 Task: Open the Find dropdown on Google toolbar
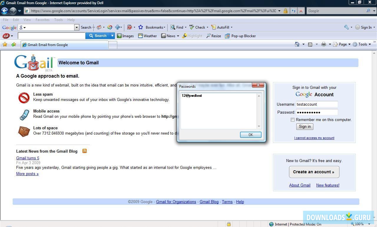[186, 27]
